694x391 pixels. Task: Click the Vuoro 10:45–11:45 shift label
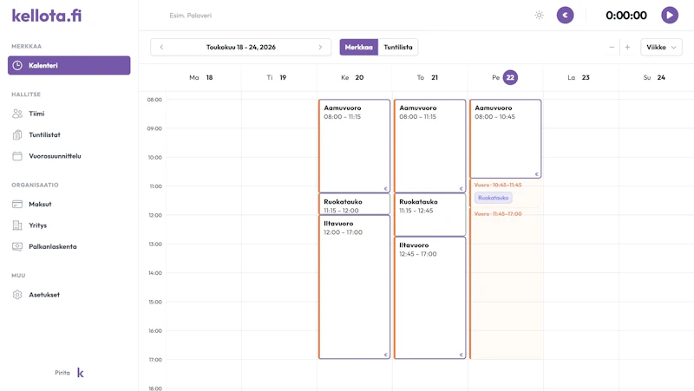(498, 185)
